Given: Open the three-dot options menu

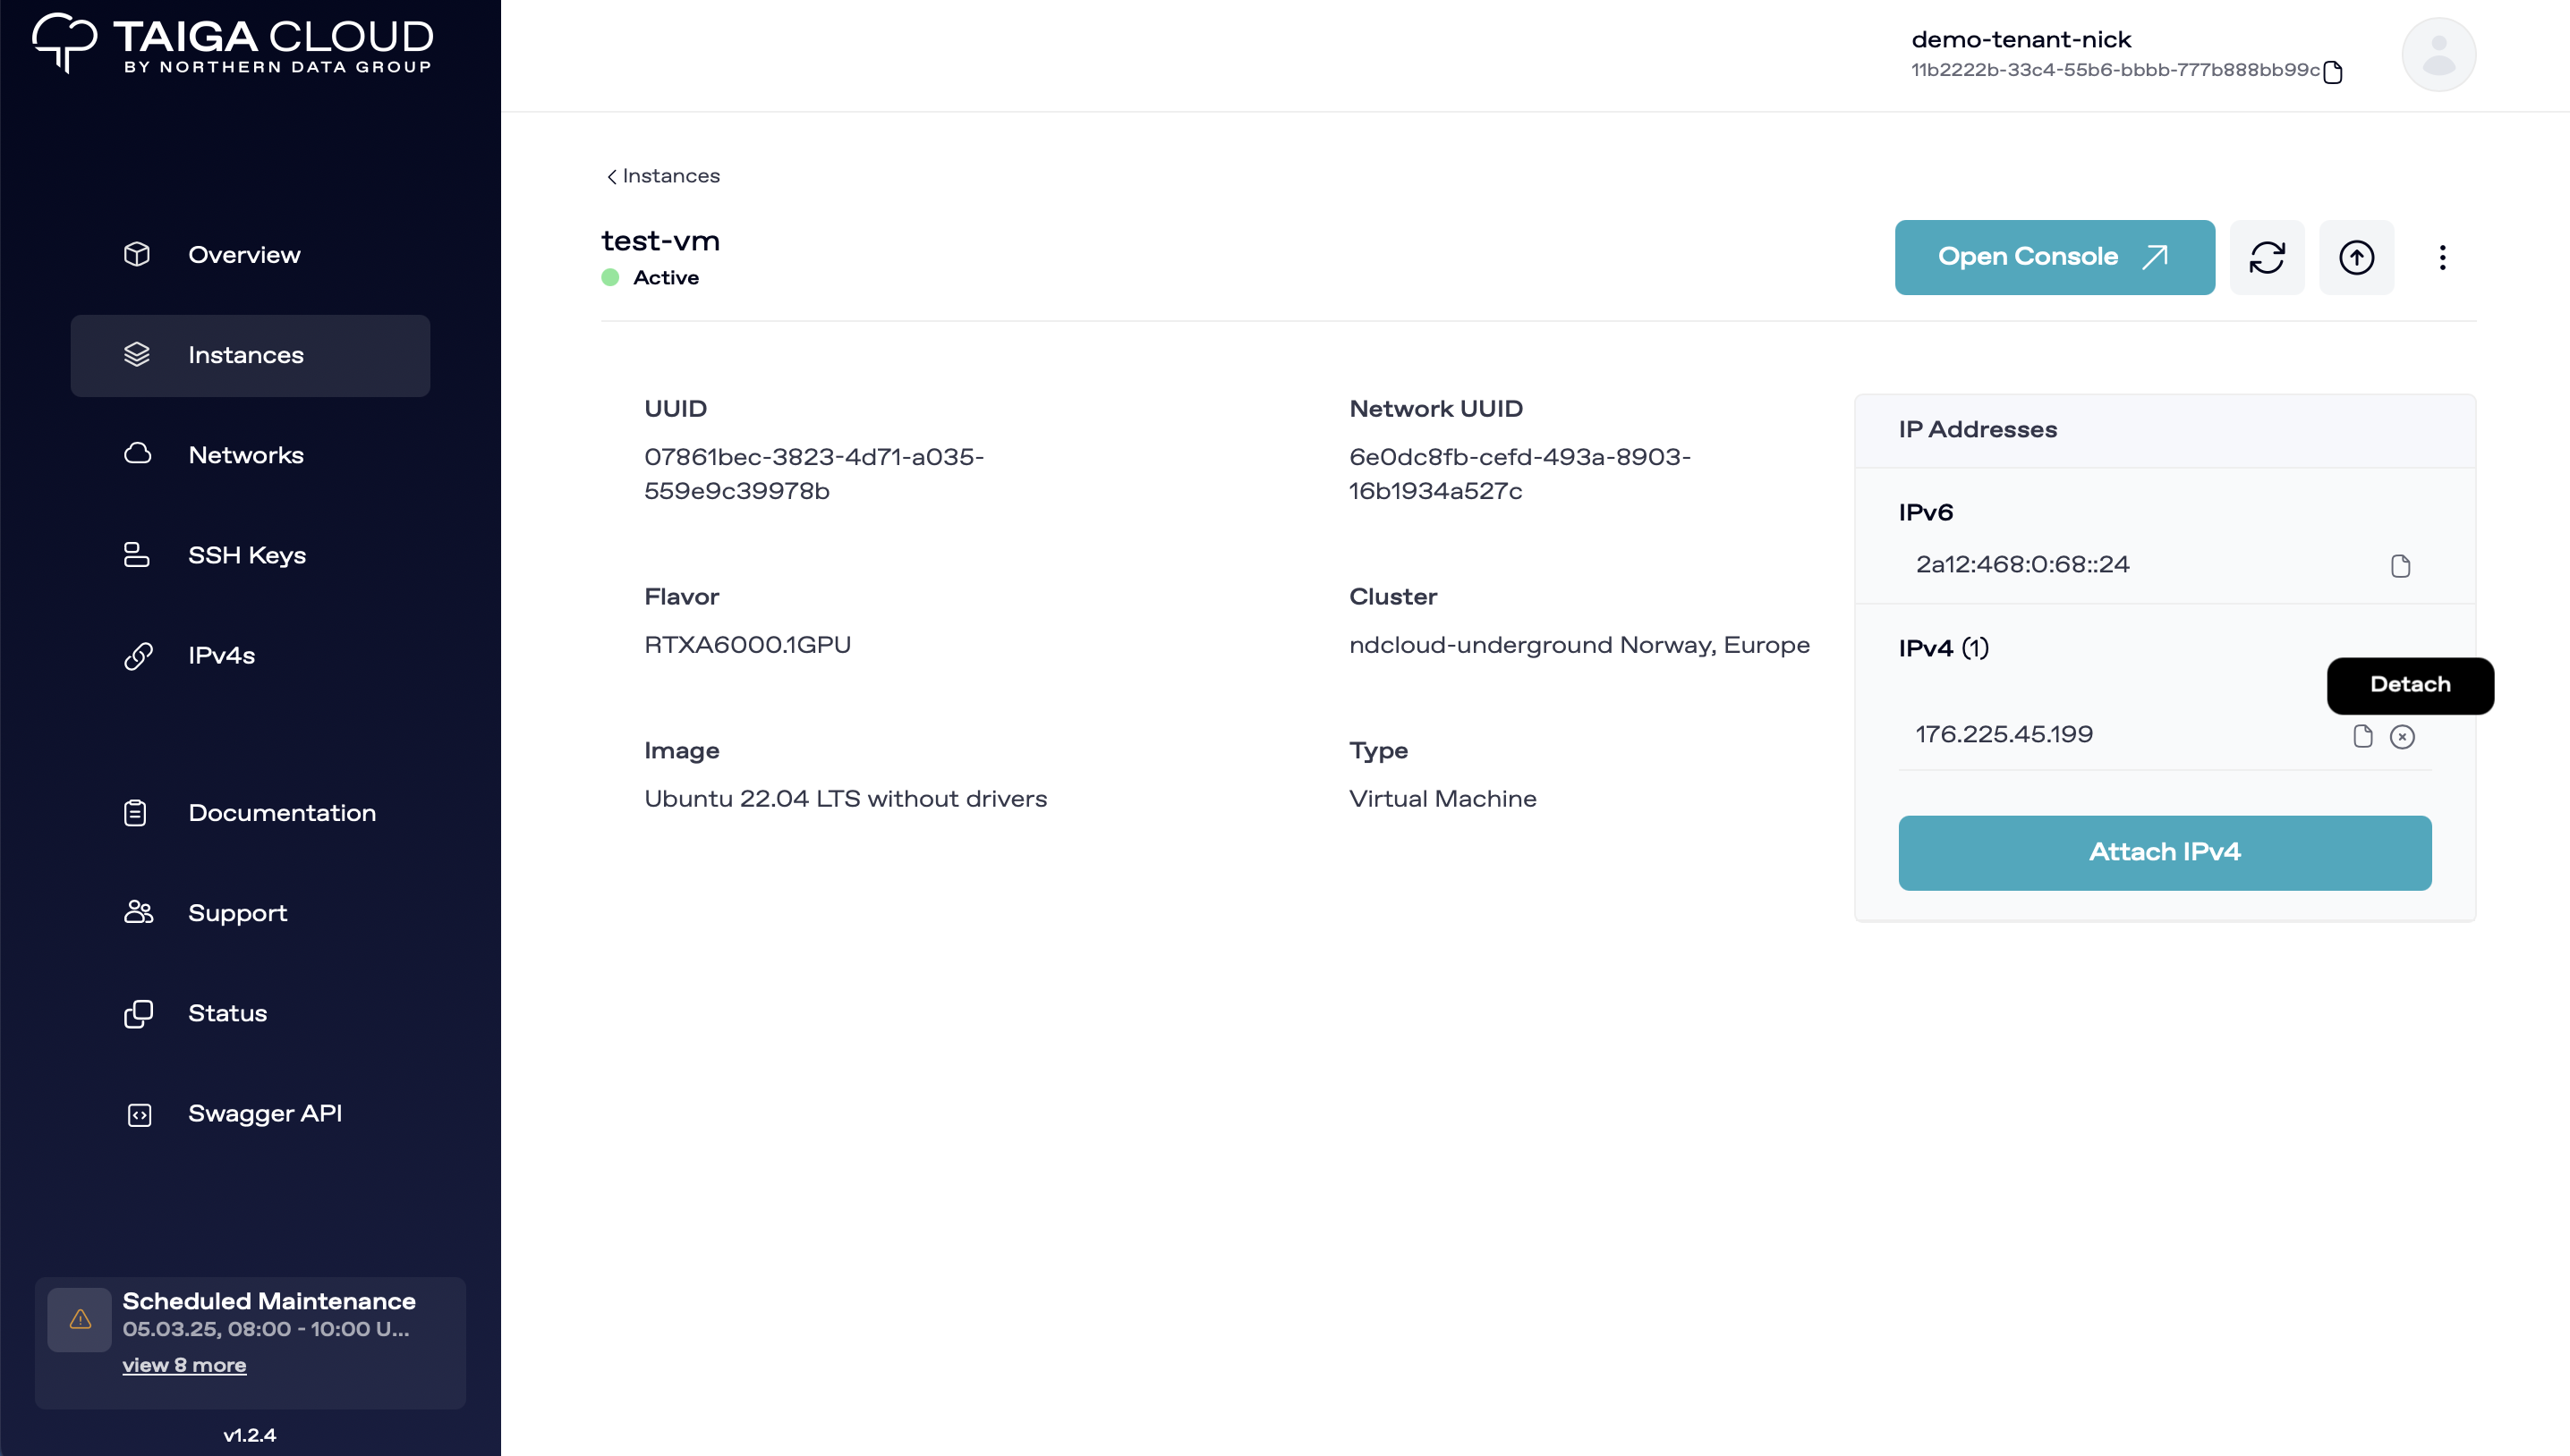Looking at the screenshot, I should 2443,257.
